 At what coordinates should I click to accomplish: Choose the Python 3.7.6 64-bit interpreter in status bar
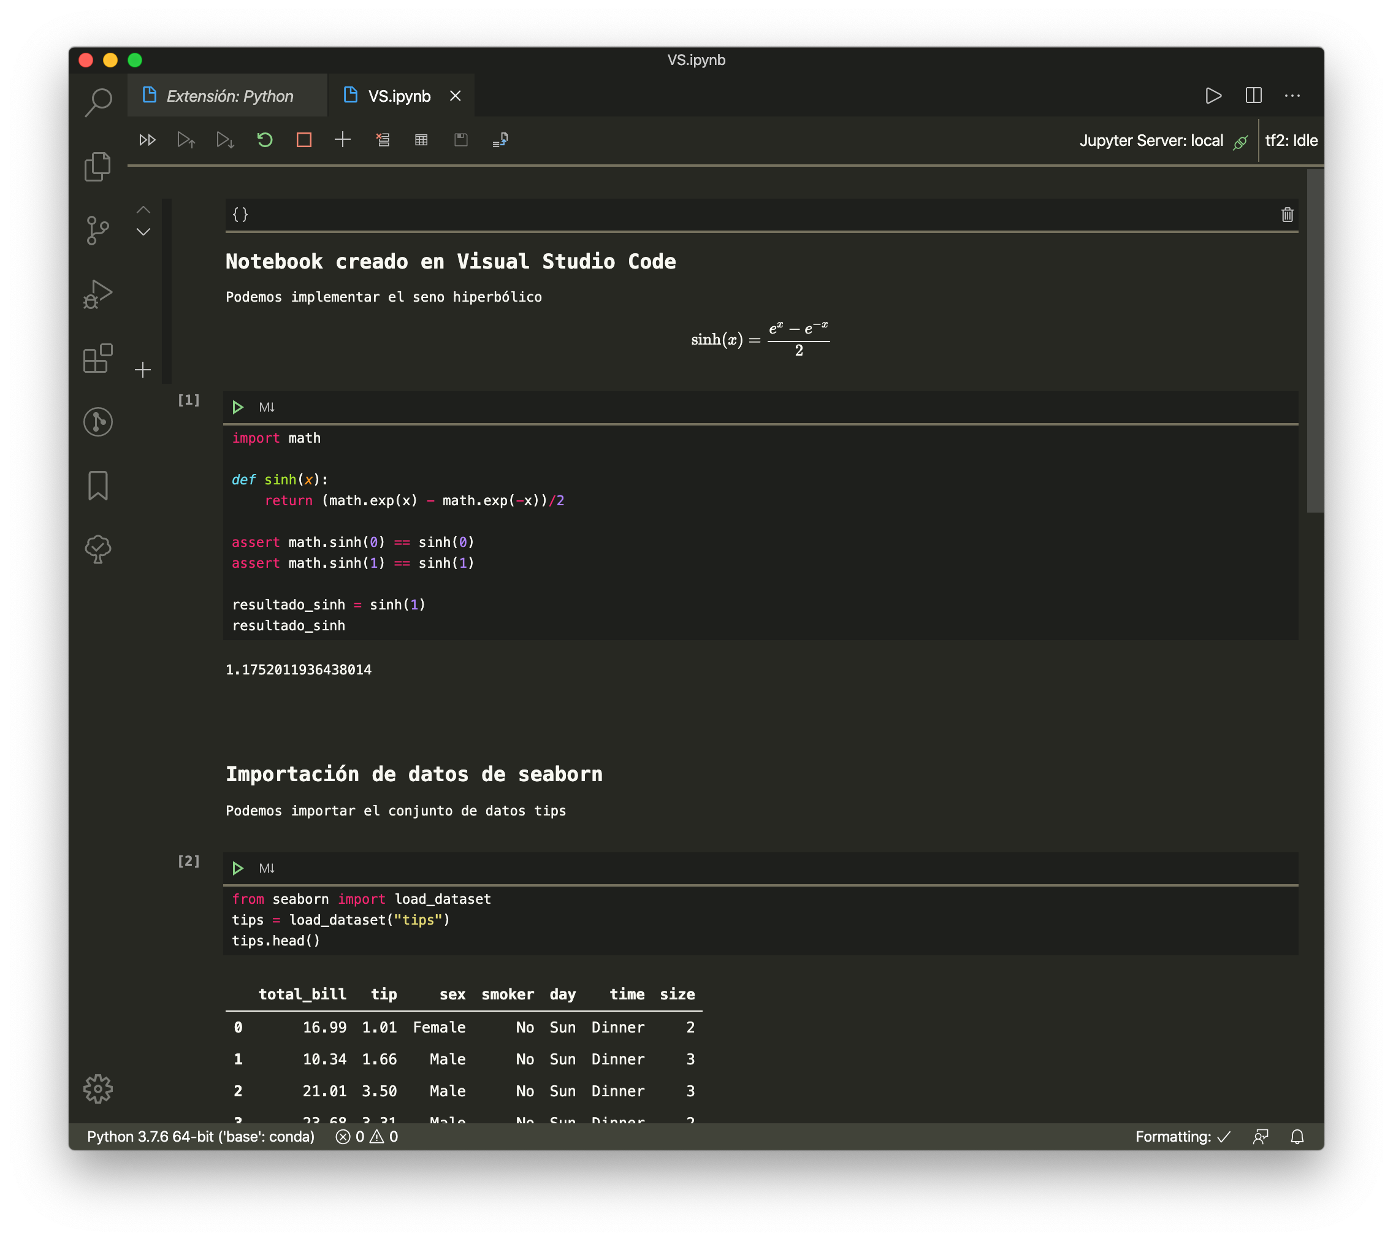click(200, 1137)
